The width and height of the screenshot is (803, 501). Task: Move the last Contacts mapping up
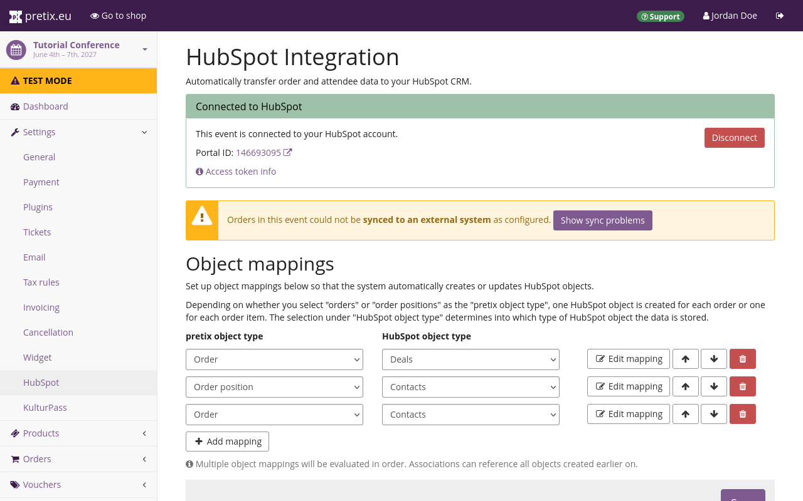(x=685, y=414)
